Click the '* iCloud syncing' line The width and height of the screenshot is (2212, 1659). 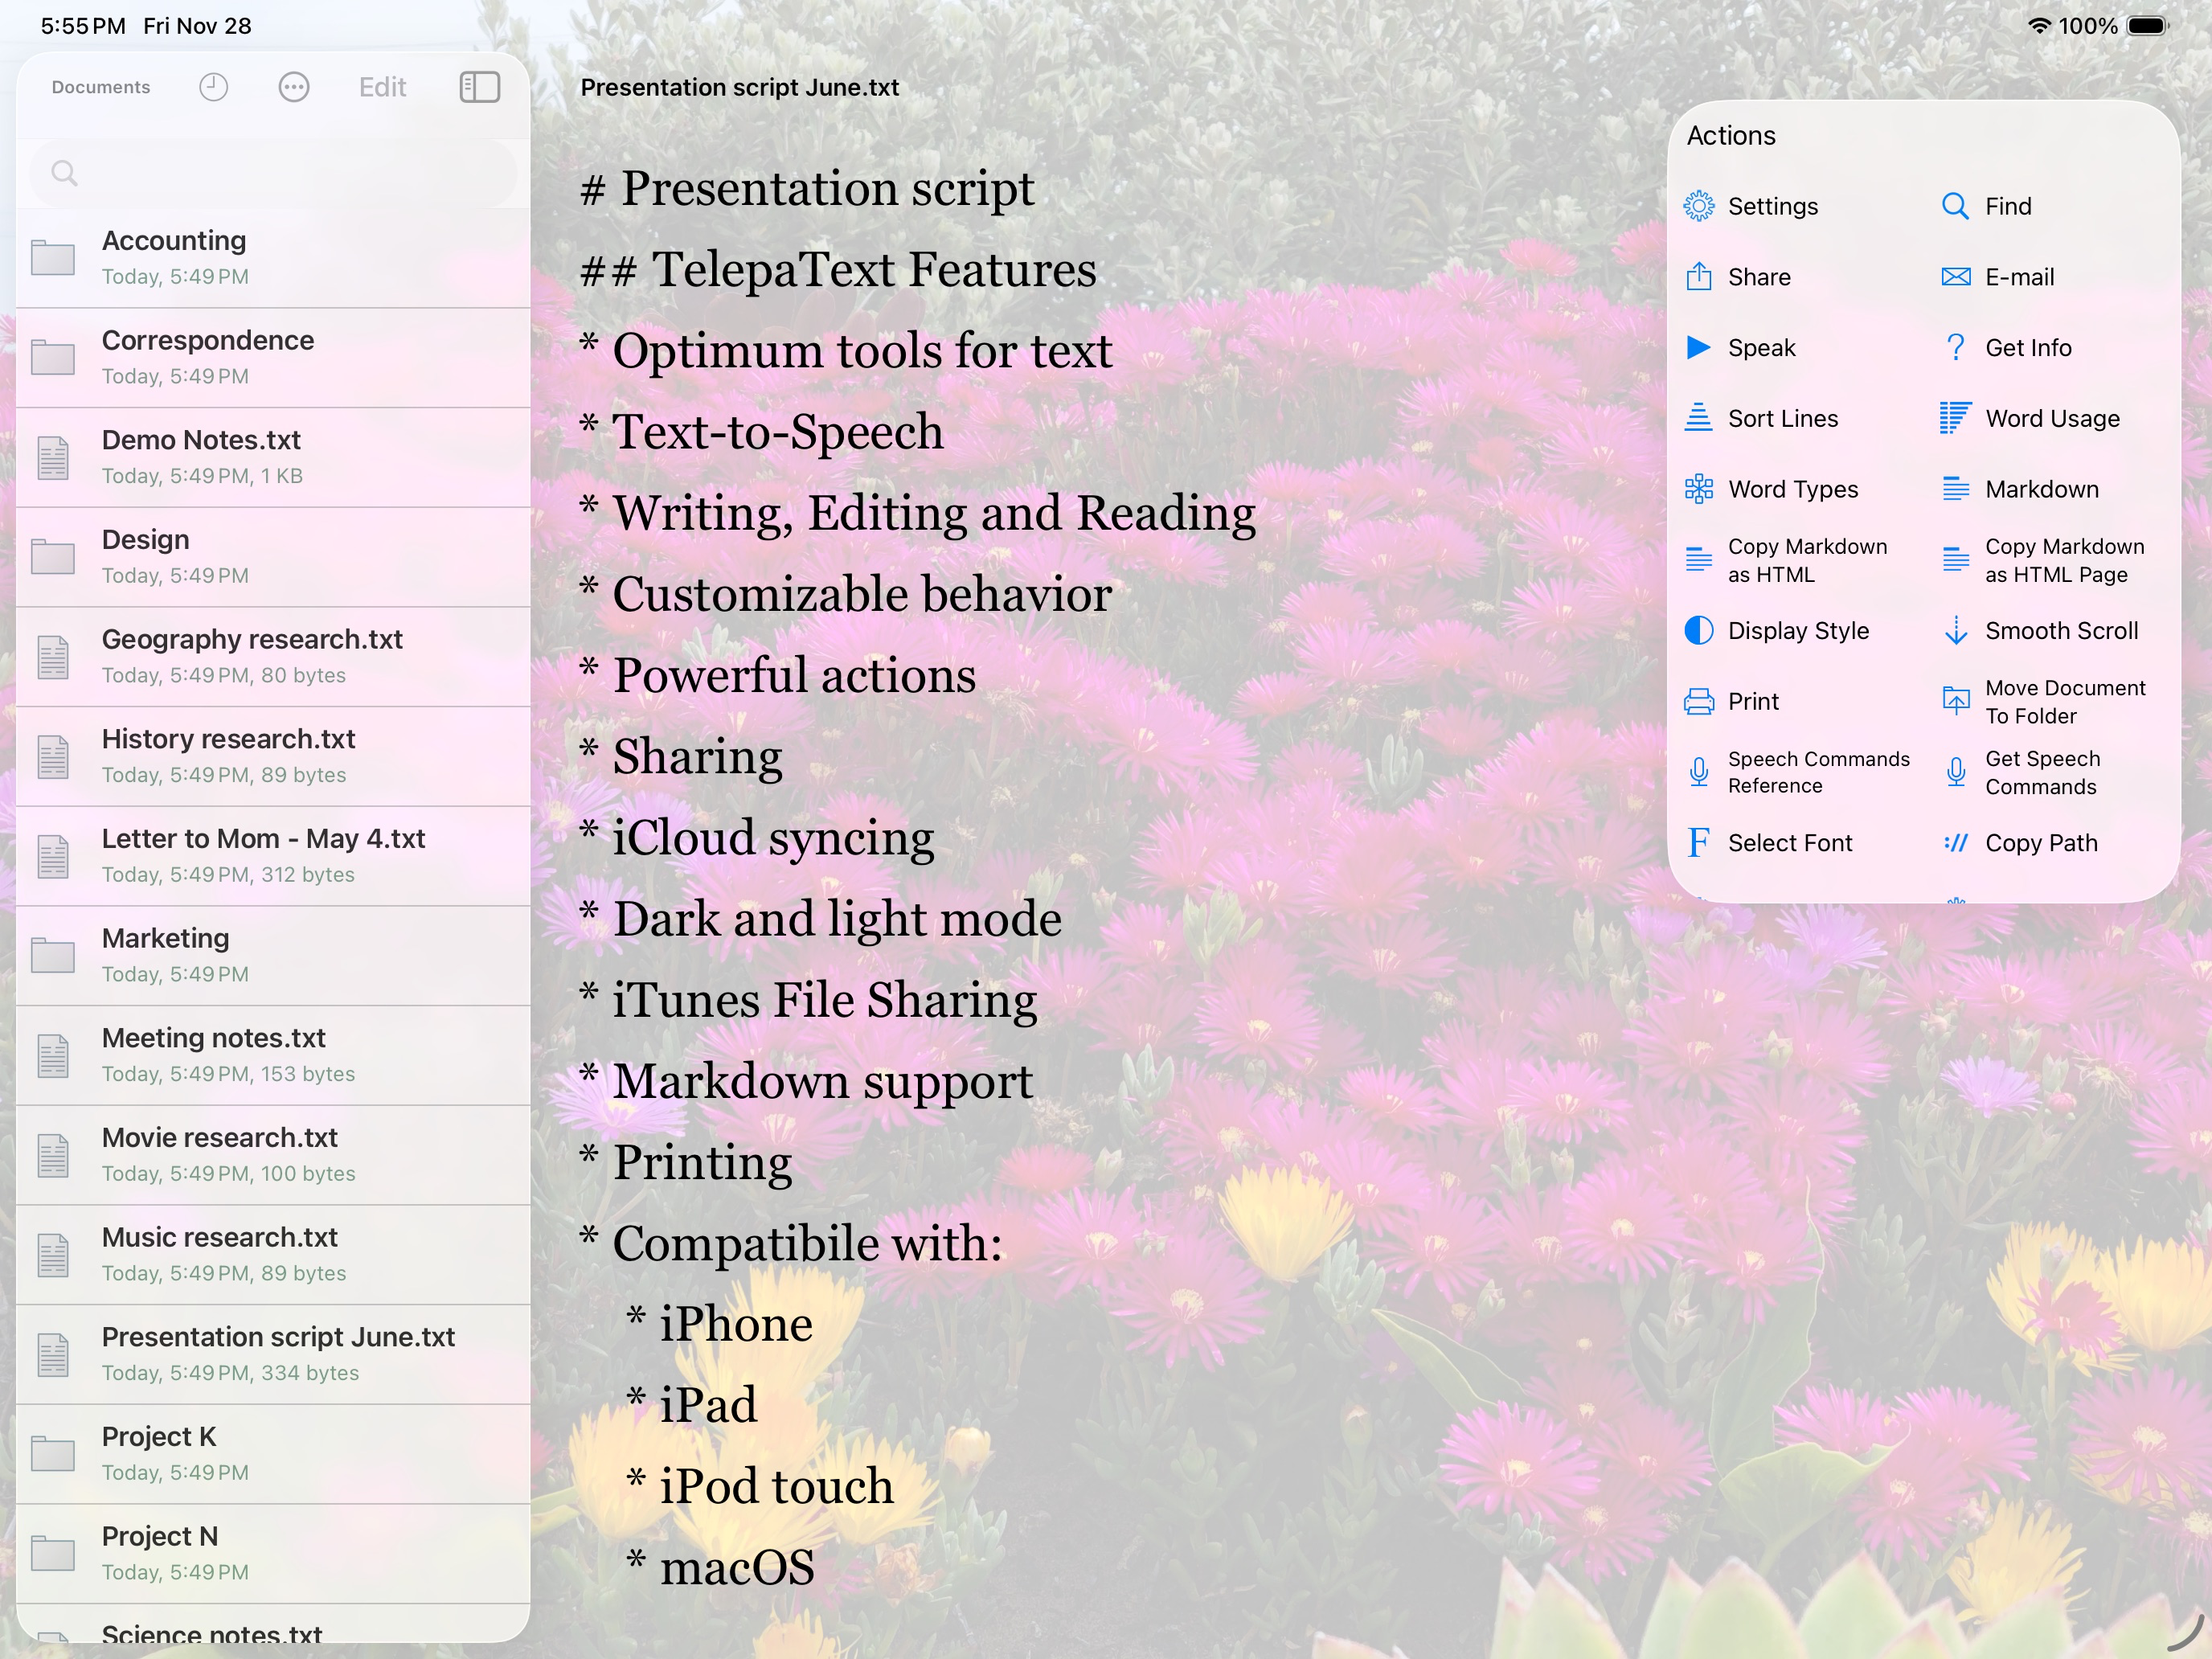coord(757,838)
